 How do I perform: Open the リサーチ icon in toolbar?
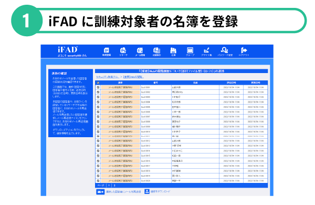123,50
